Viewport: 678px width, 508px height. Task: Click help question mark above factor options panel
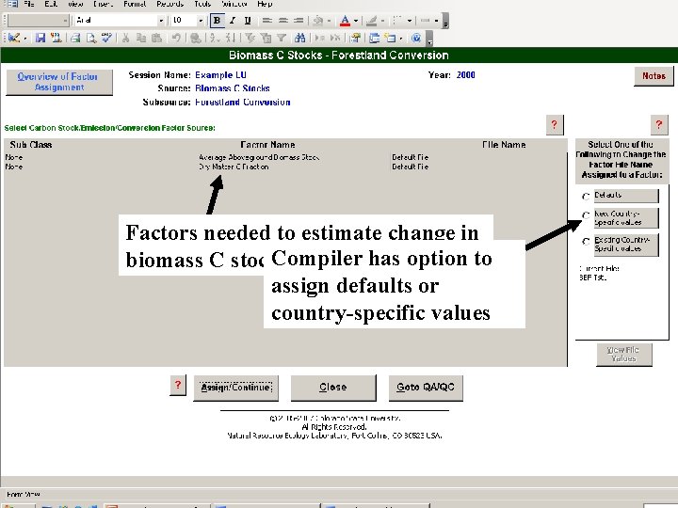click(659, 125)
